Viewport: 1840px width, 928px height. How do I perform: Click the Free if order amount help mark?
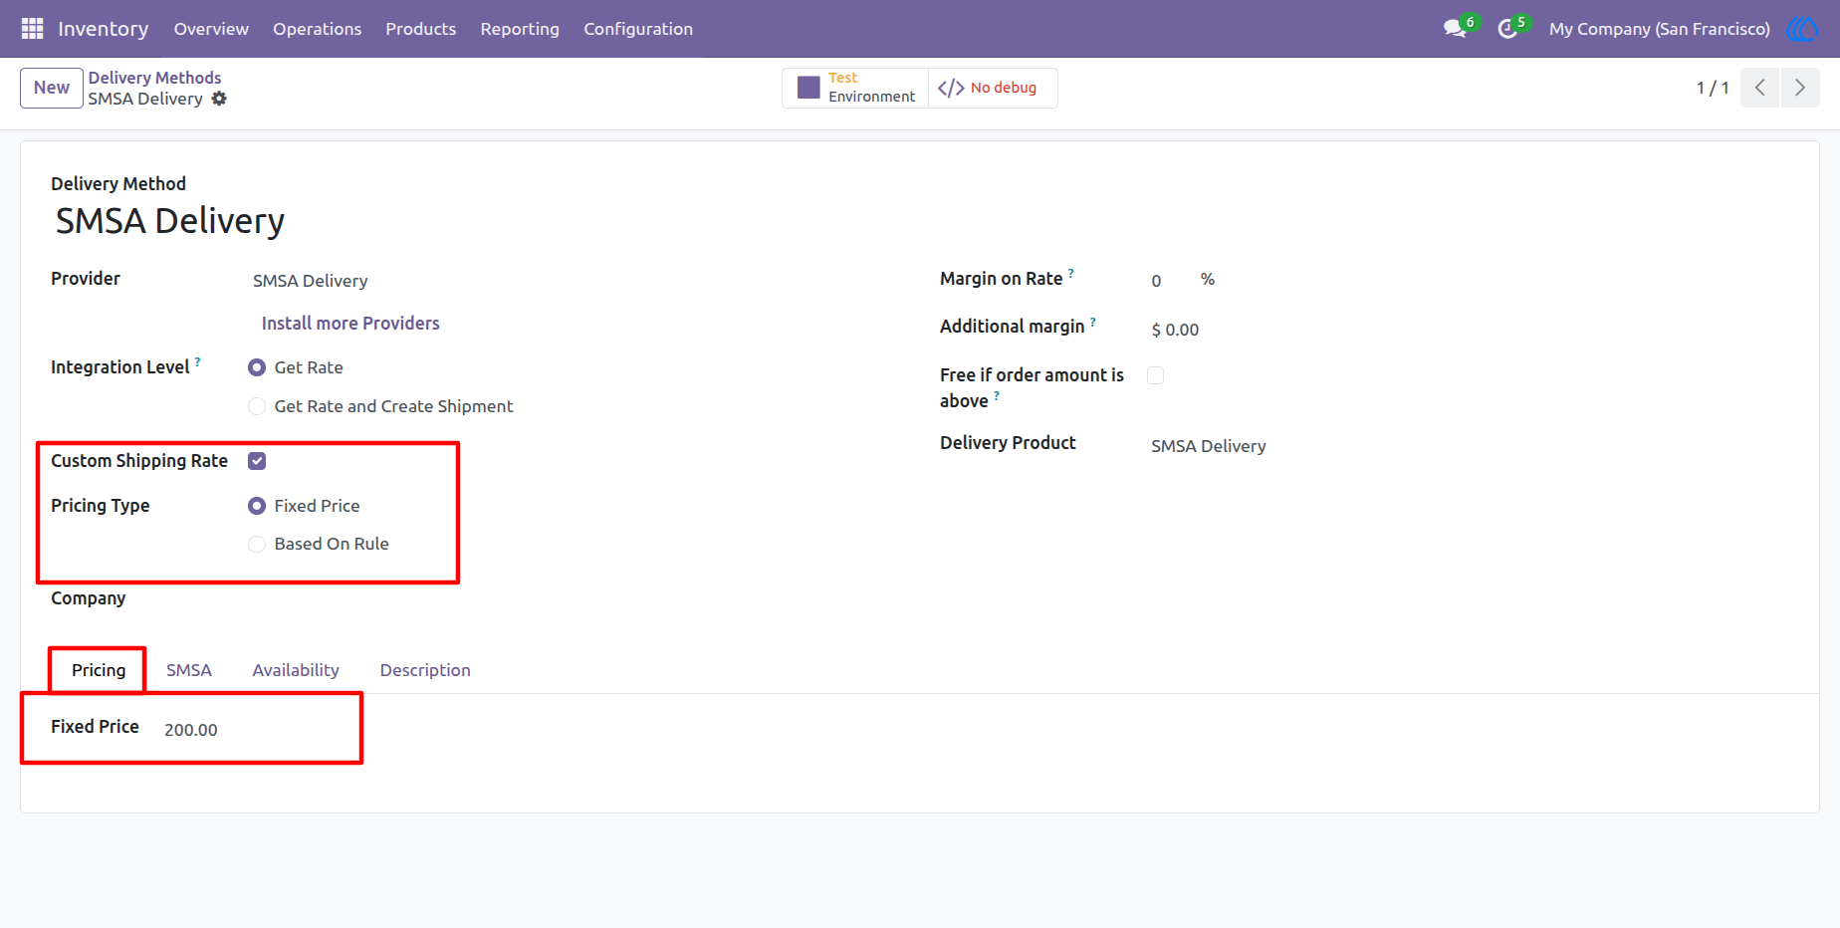click(997, 396)
